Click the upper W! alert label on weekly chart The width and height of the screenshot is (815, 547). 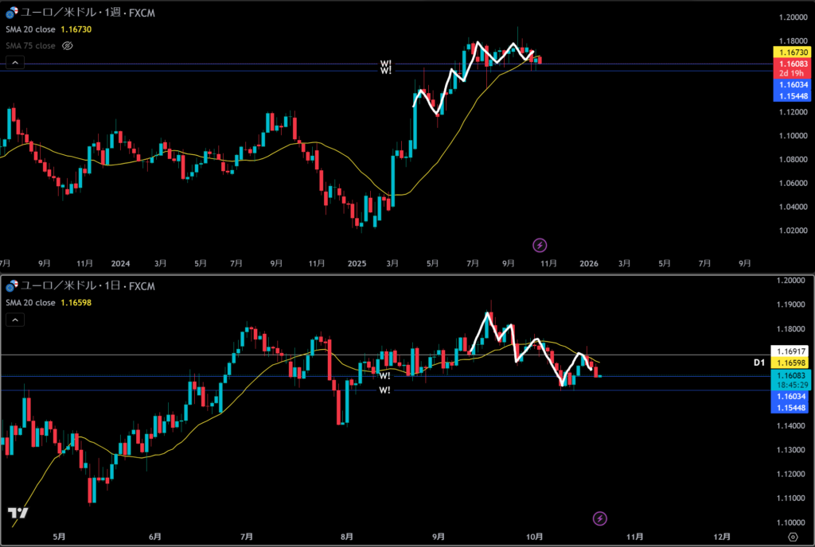click(385, 64)
